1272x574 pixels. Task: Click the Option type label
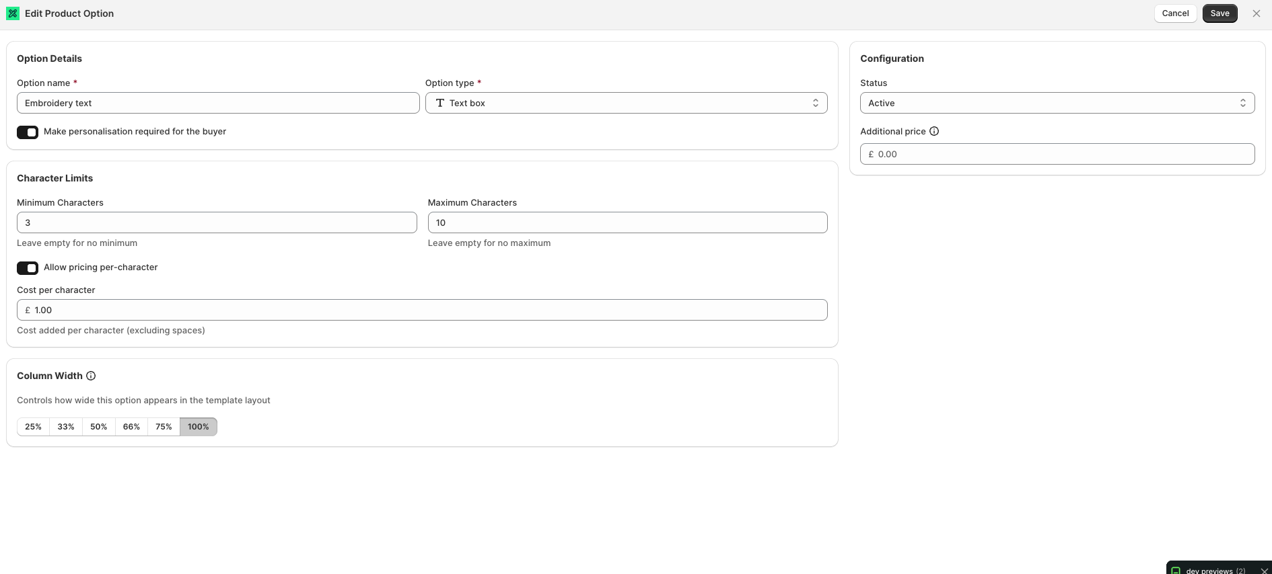450,83
